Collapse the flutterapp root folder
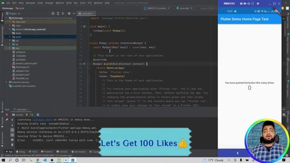The image size is (290, 163). (x=7, y=18)
